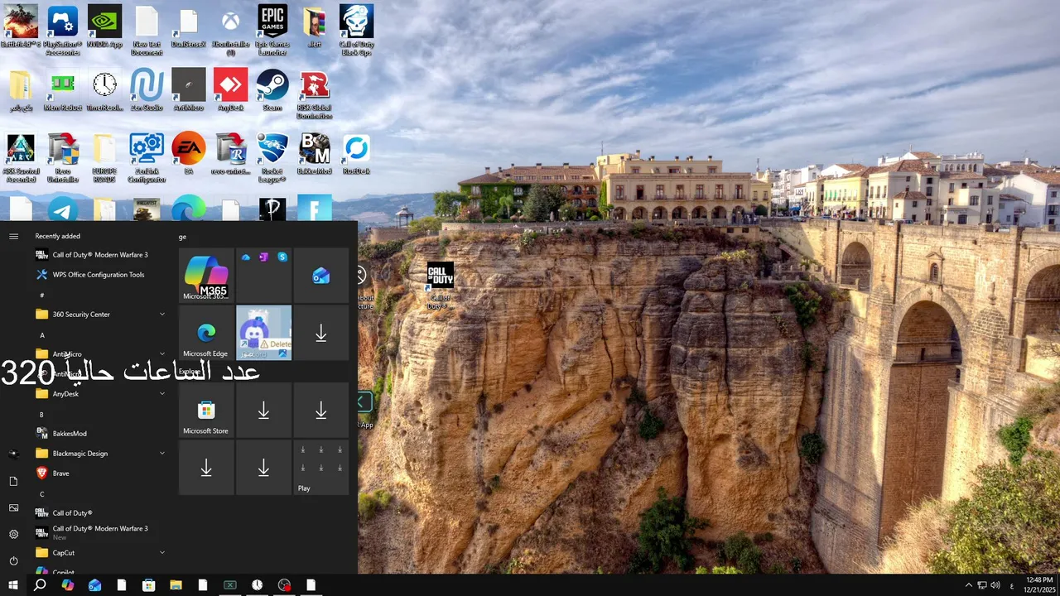Viewport: 1060px width, 596px height.
Task: Open the Call of Duty shortcut beside Start menu
Action: [x=440, y=286]
